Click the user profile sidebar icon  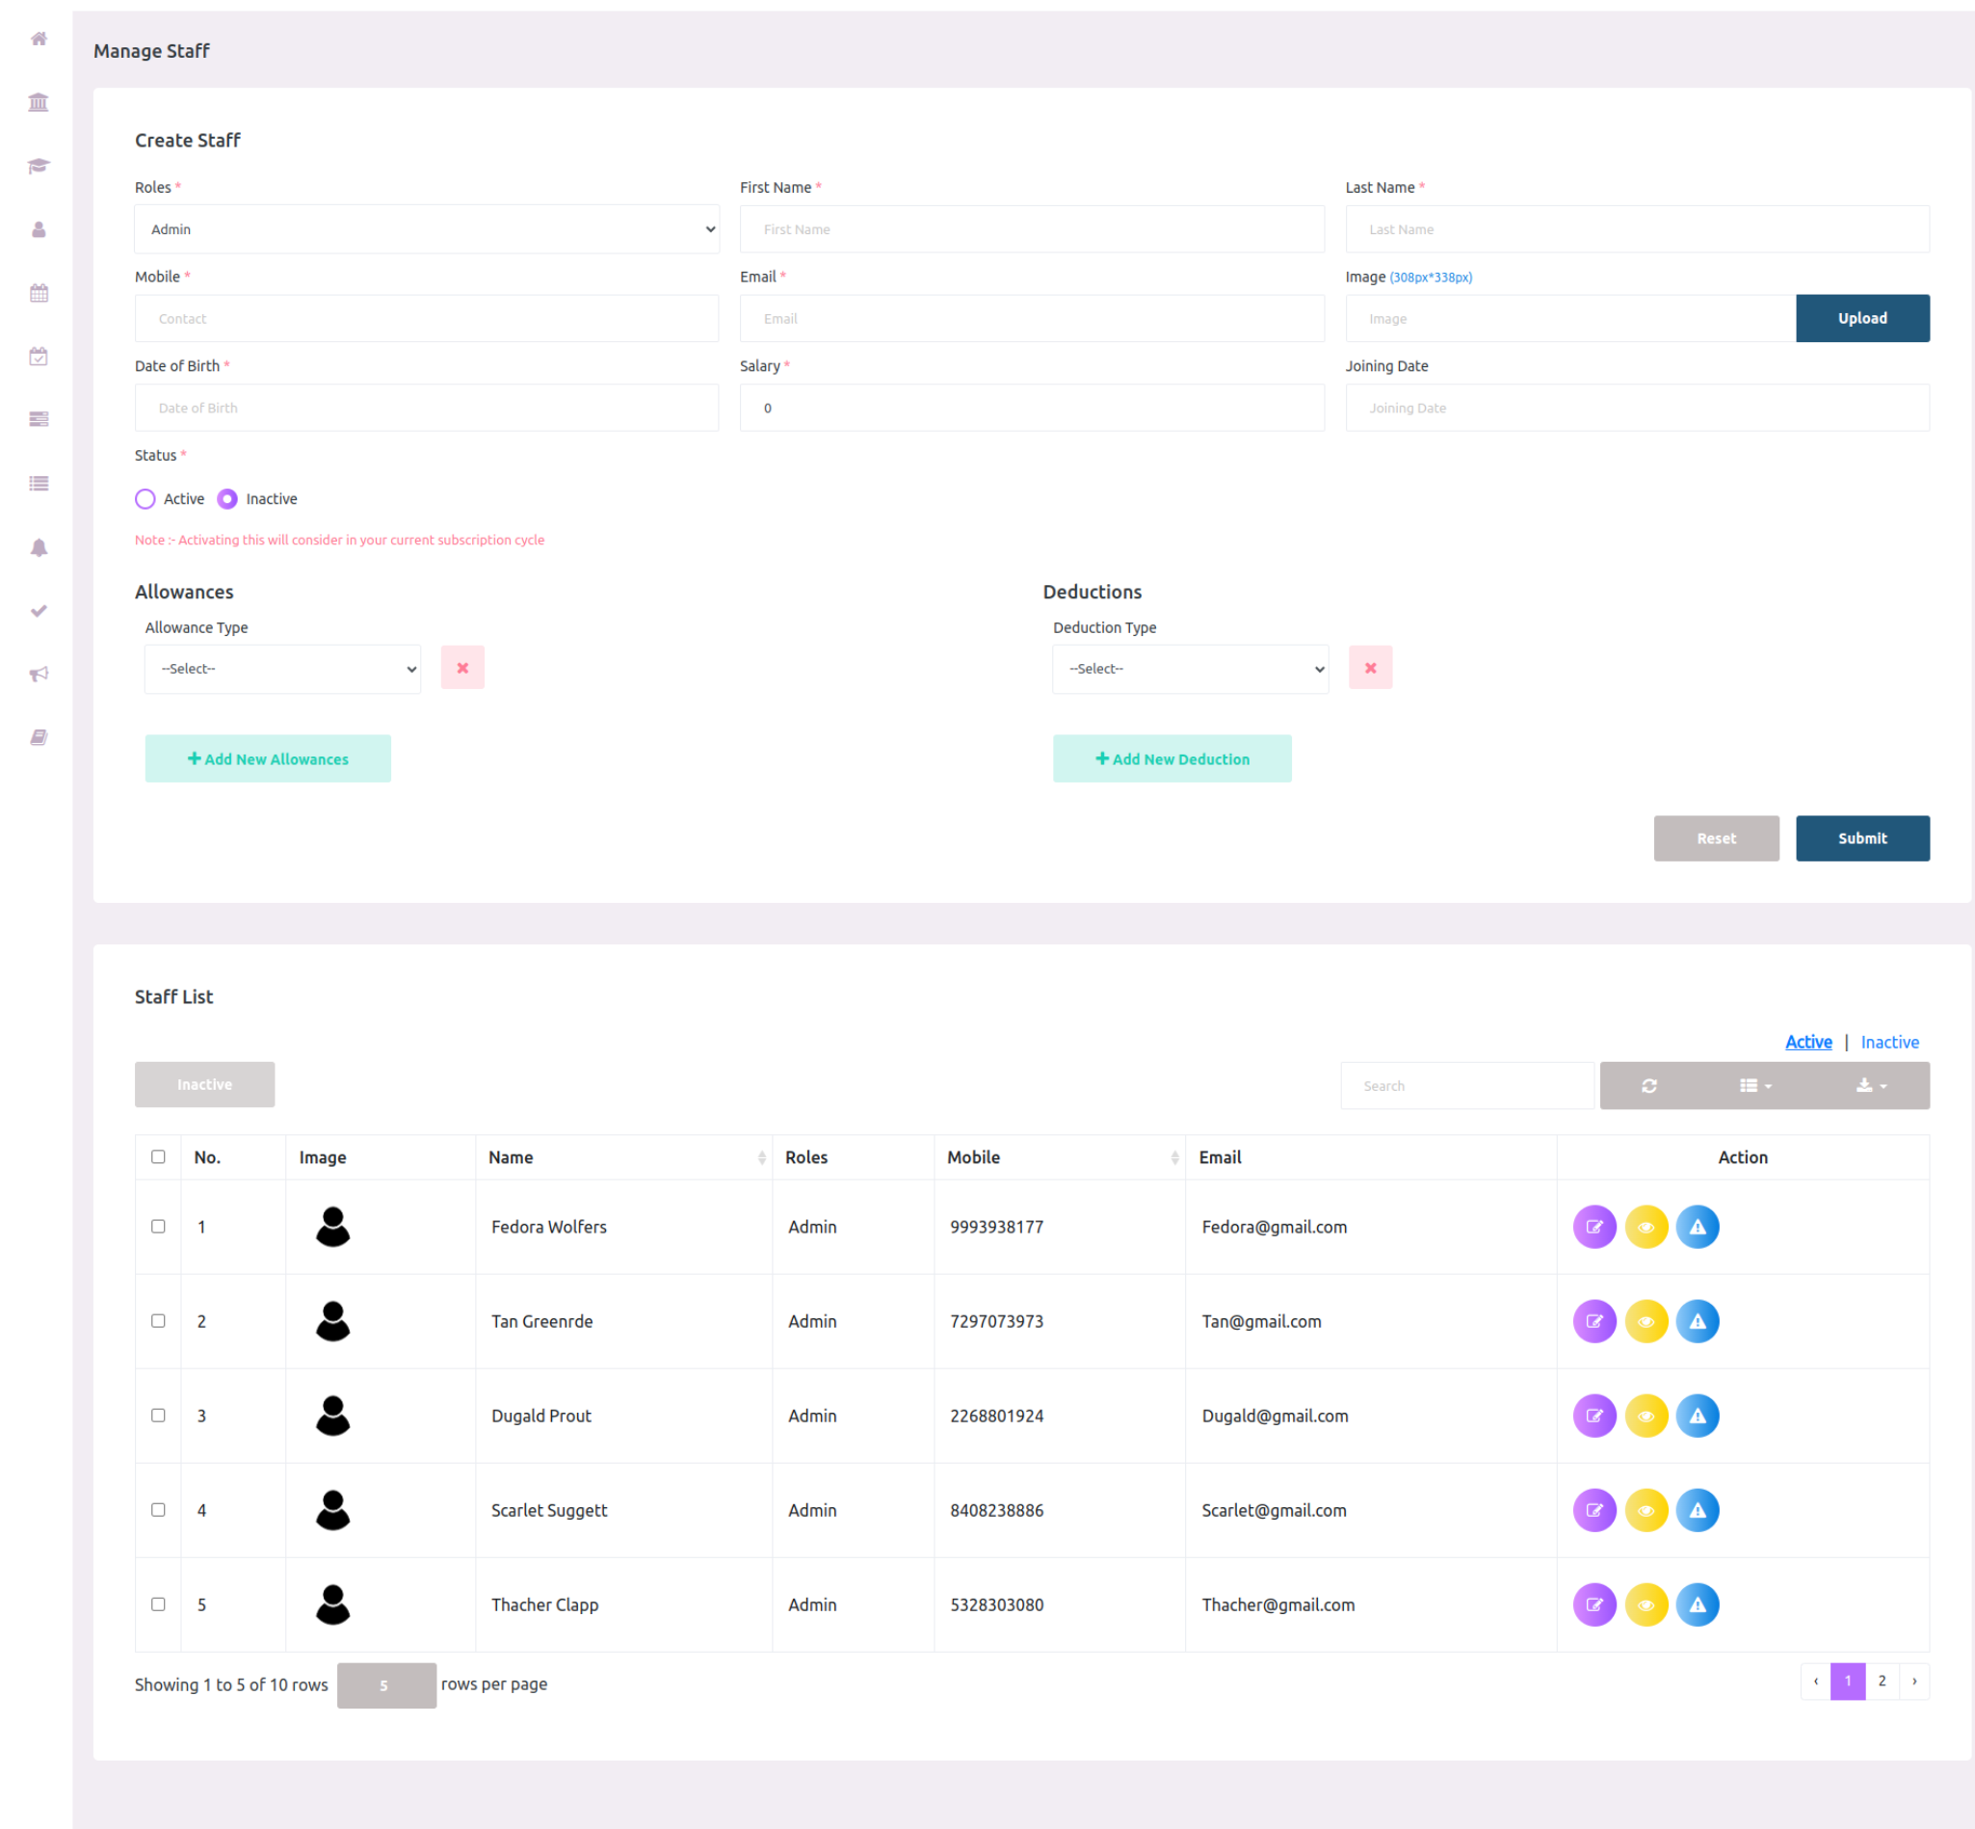click(x=39, y=229)
